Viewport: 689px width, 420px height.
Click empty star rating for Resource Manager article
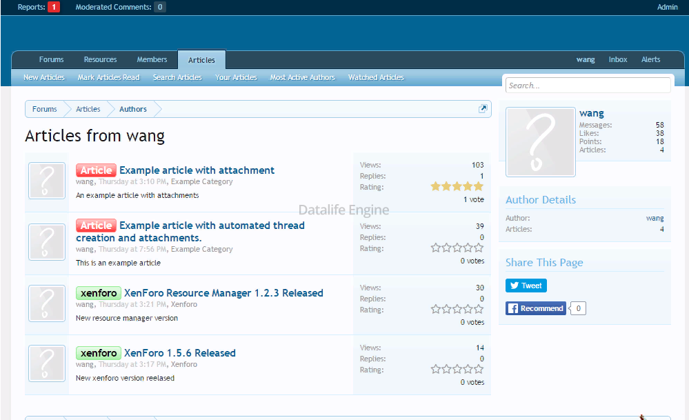(457, 310)
